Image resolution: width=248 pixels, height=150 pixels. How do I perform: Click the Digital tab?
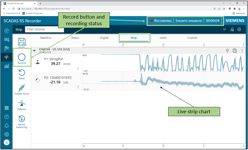pyautogui.click(x=104, y=38)
